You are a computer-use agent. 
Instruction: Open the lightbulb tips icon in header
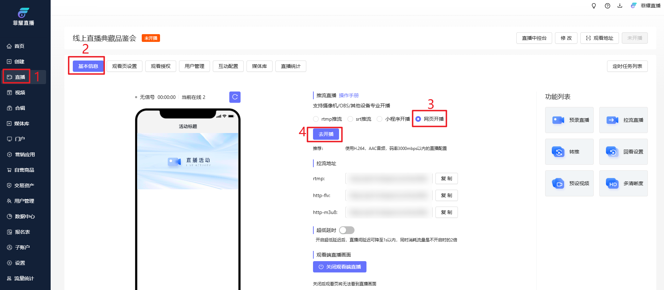(x=594, y=6)
